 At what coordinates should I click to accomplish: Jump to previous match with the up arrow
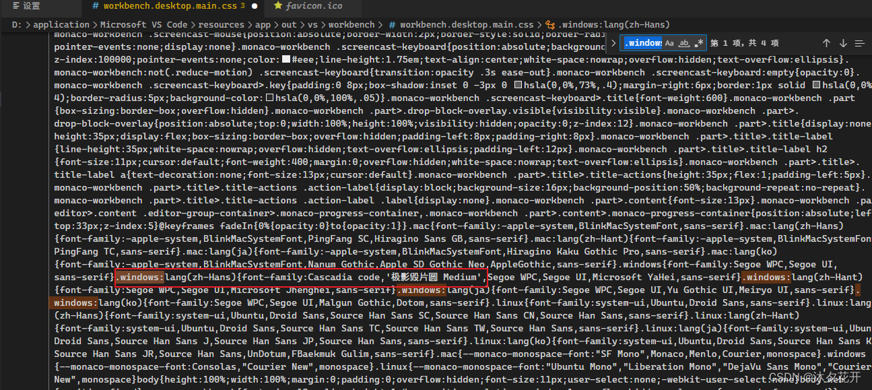coord(826,42)
